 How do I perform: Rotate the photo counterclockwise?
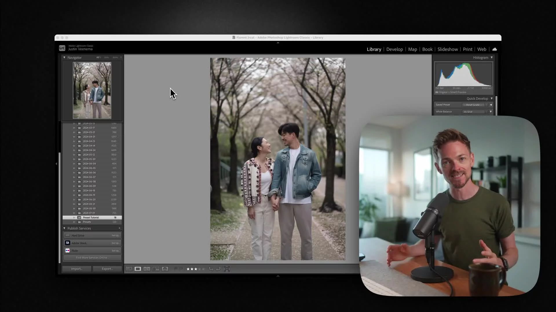(x=211, y=269)
